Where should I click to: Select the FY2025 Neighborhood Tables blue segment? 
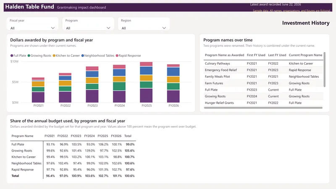tap(146, 71)
